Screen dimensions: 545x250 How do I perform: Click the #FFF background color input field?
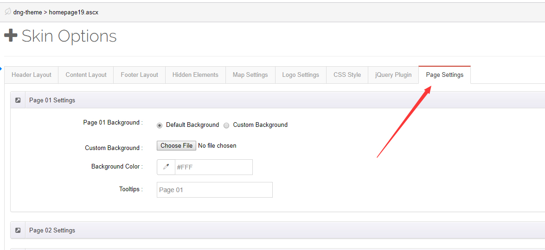213,167
